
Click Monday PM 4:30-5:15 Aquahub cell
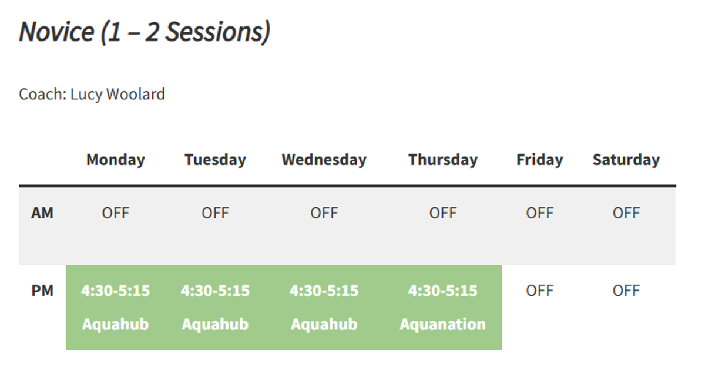115,308
